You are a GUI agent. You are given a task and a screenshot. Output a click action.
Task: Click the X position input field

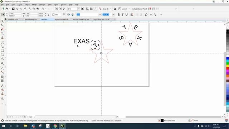(x=14, y=14)
